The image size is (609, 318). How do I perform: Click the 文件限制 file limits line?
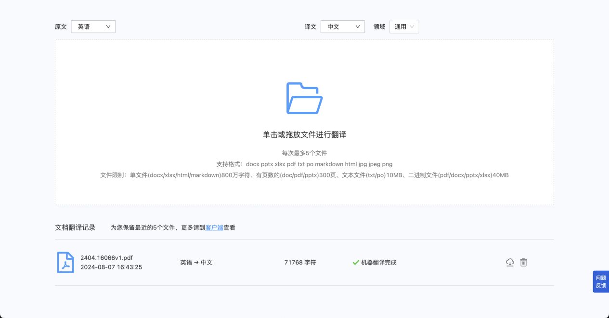[304, 175]
